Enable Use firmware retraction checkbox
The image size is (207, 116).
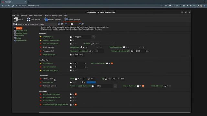coord(76,97)
